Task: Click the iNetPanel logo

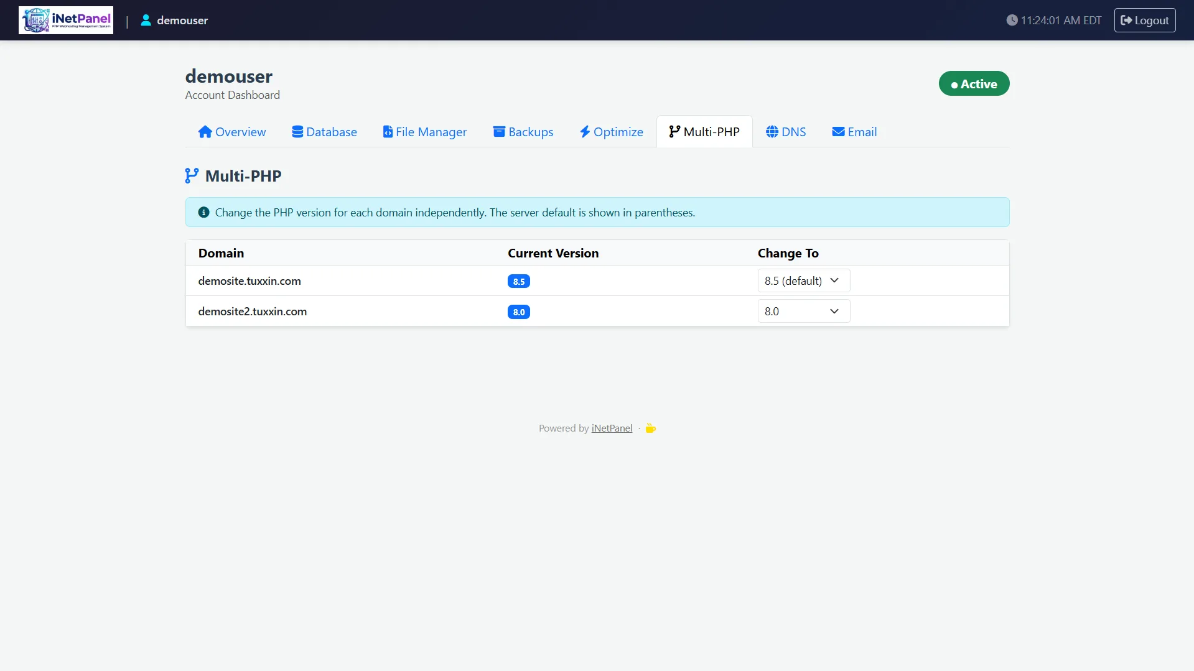Action: point(65,20)
